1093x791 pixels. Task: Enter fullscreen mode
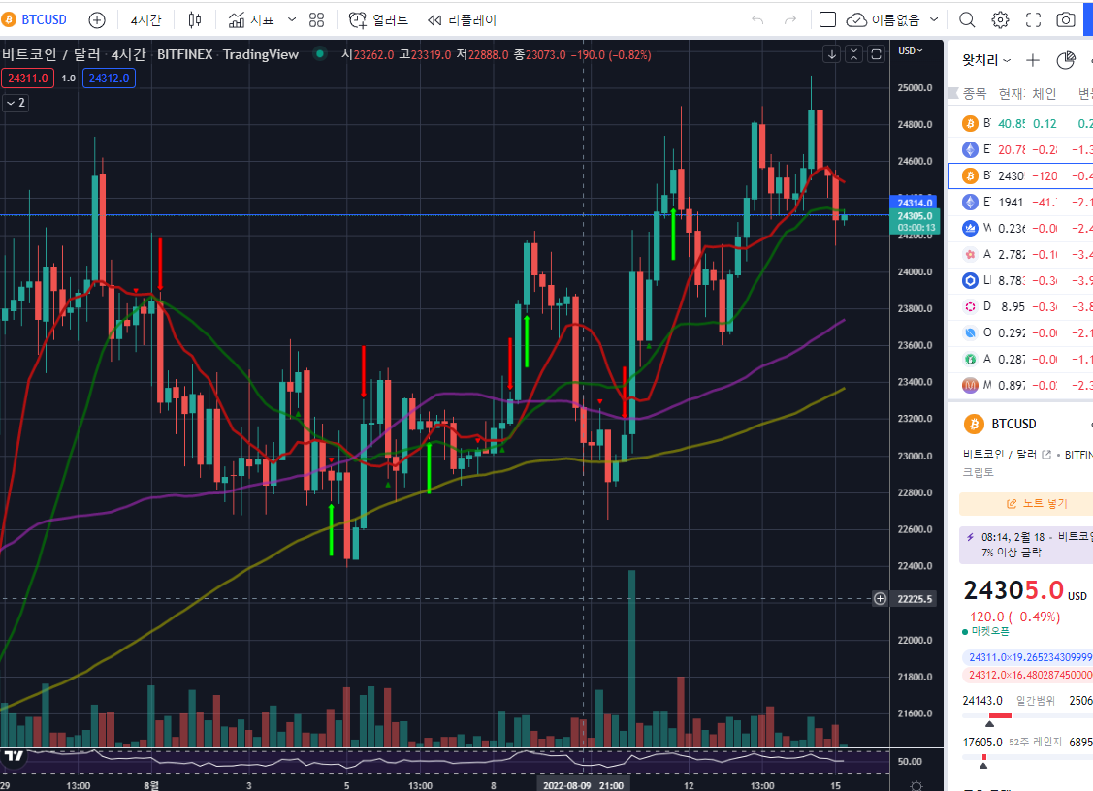(1033, 20)
